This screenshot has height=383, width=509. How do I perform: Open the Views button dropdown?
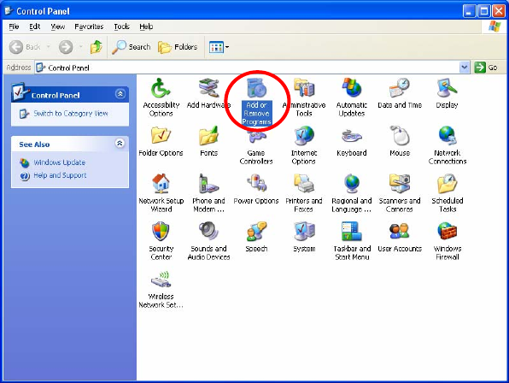(x=227, y=47)
